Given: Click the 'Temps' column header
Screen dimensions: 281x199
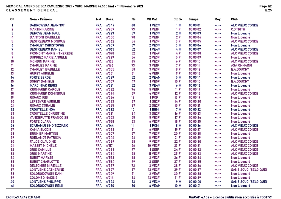Looking at the screenshot, I should (x=193, y=19).
